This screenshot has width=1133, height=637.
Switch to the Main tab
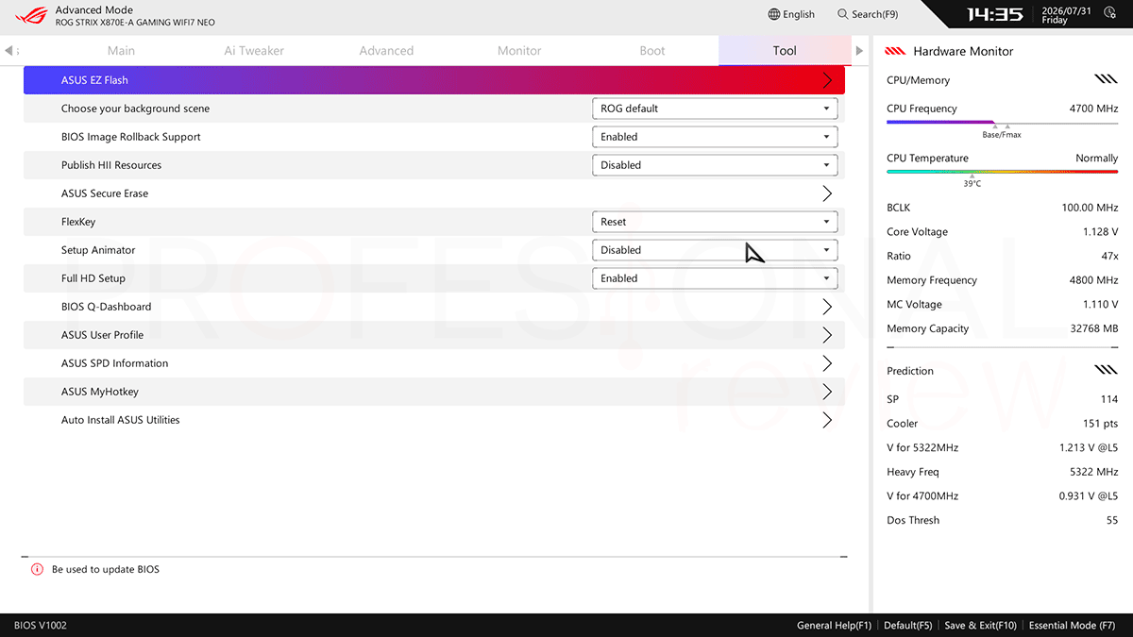121,51
